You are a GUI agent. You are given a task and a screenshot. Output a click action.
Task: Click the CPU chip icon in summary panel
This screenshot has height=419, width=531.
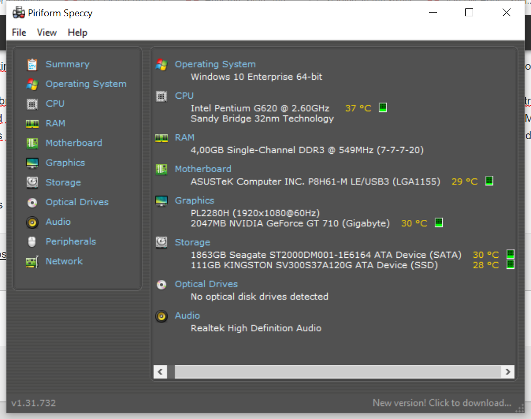pyautogui.click(x=162, y=97)
